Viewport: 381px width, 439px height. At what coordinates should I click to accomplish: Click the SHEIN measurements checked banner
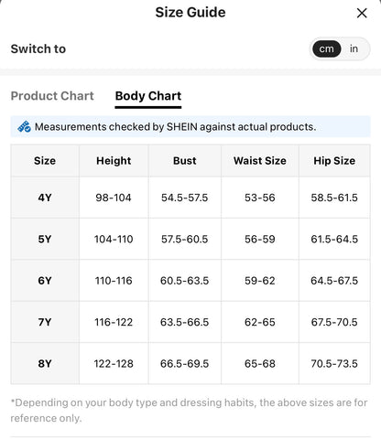tap(190, 126)
